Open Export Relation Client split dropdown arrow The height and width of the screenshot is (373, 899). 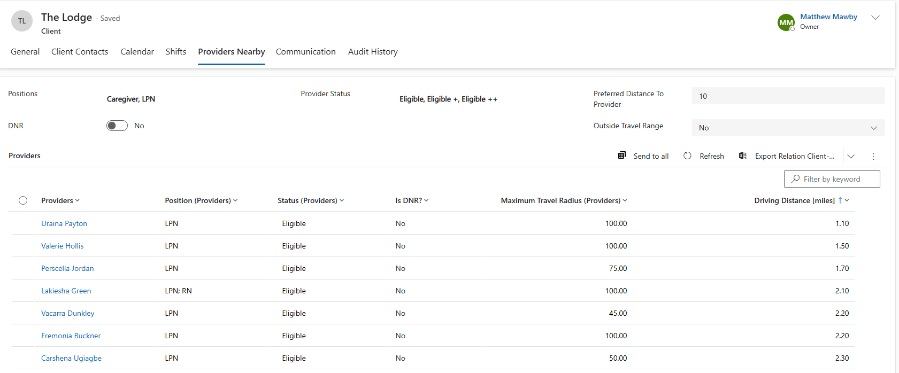click(x=851, y=156)
